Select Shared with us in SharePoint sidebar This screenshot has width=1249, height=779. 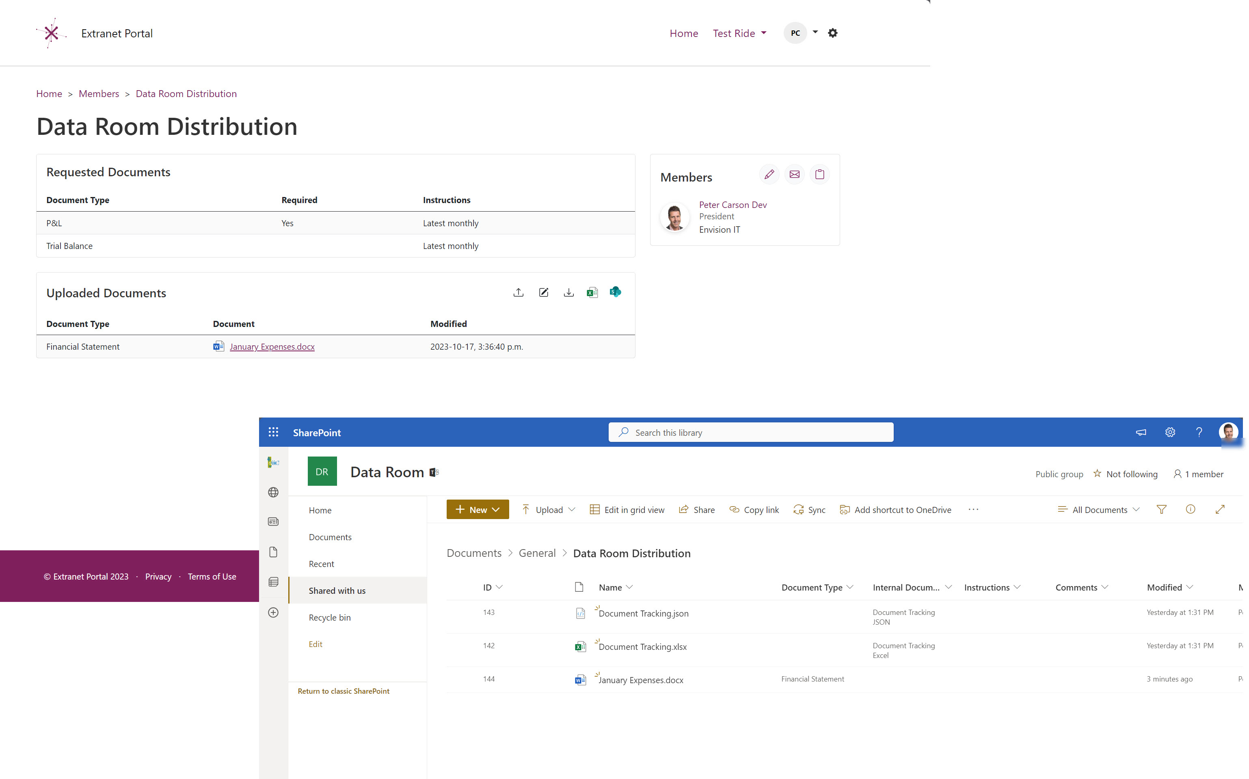coord(337,591)
